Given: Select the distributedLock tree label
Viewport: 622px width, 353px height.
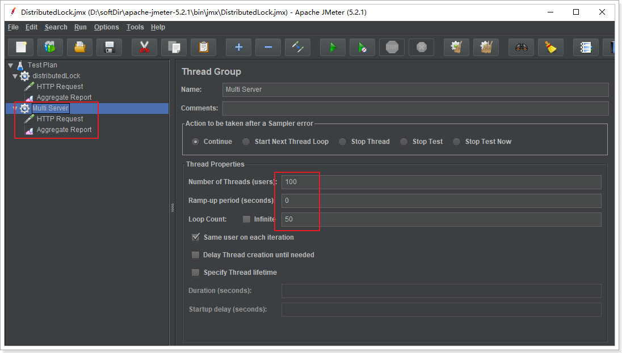Looking at the screenshot, I should pos(56,76).
